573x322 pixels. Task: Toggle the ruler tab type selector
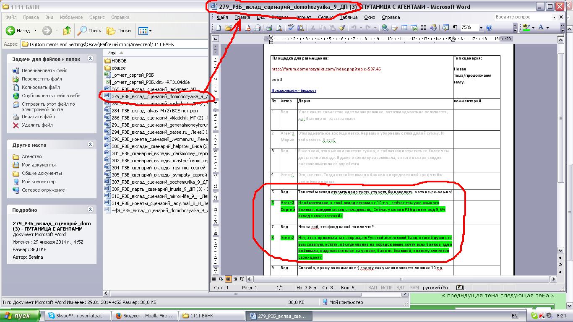click(x=215, y=39)
